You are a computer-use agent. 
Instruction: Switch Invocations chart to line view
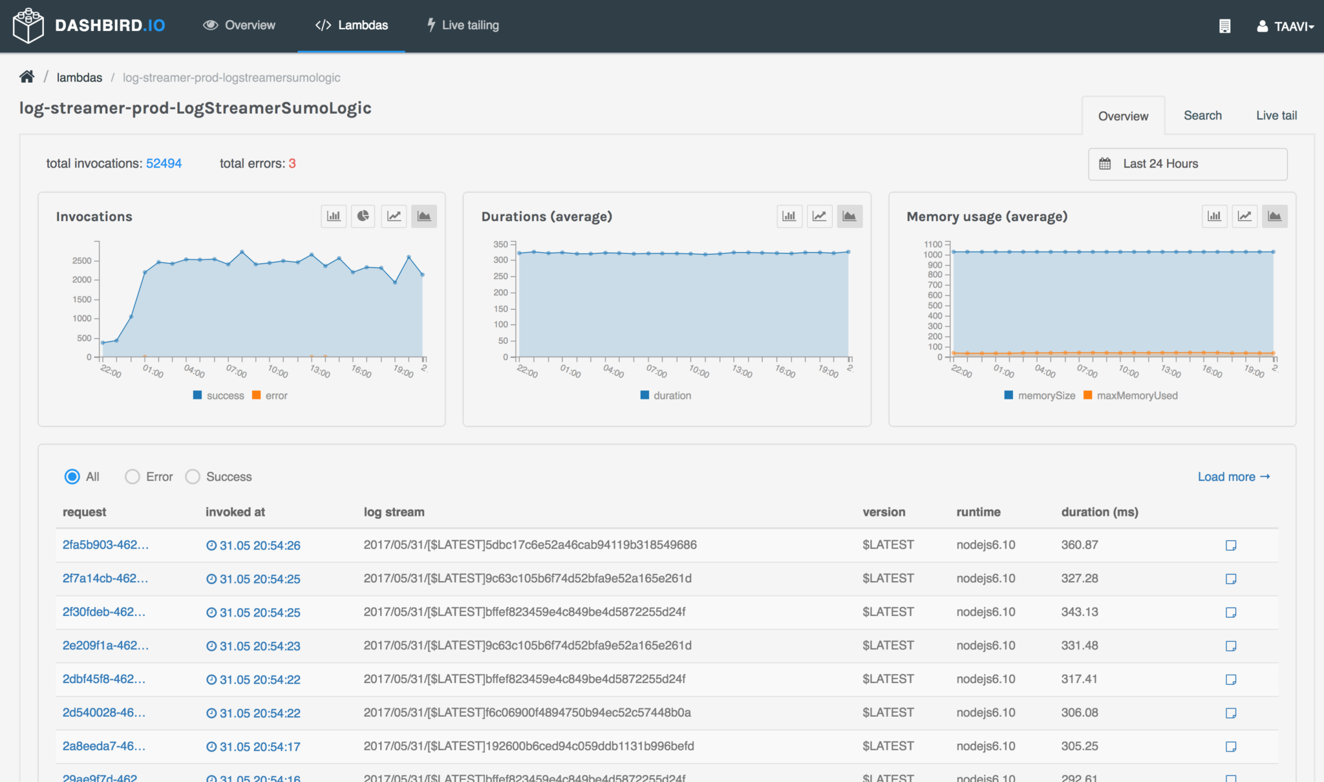[393, 216]
